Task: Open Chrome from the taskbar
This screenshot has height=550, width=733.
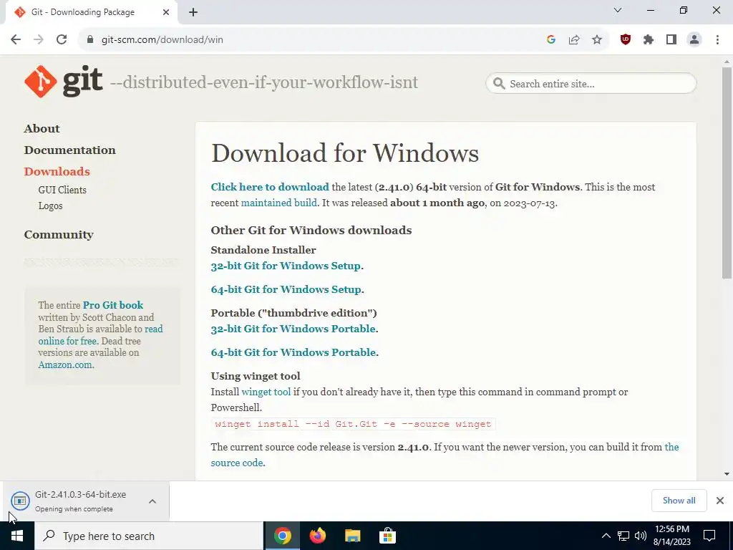Action: [282, 536]
